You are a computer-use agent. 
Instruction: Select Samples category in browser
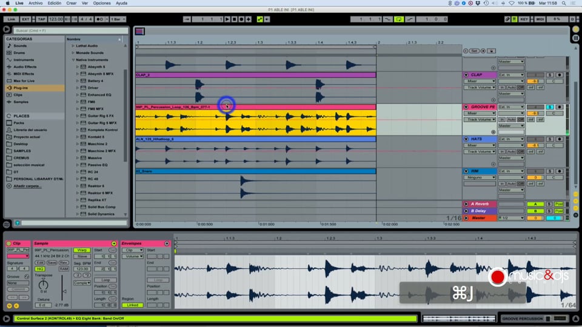(21, 102)
